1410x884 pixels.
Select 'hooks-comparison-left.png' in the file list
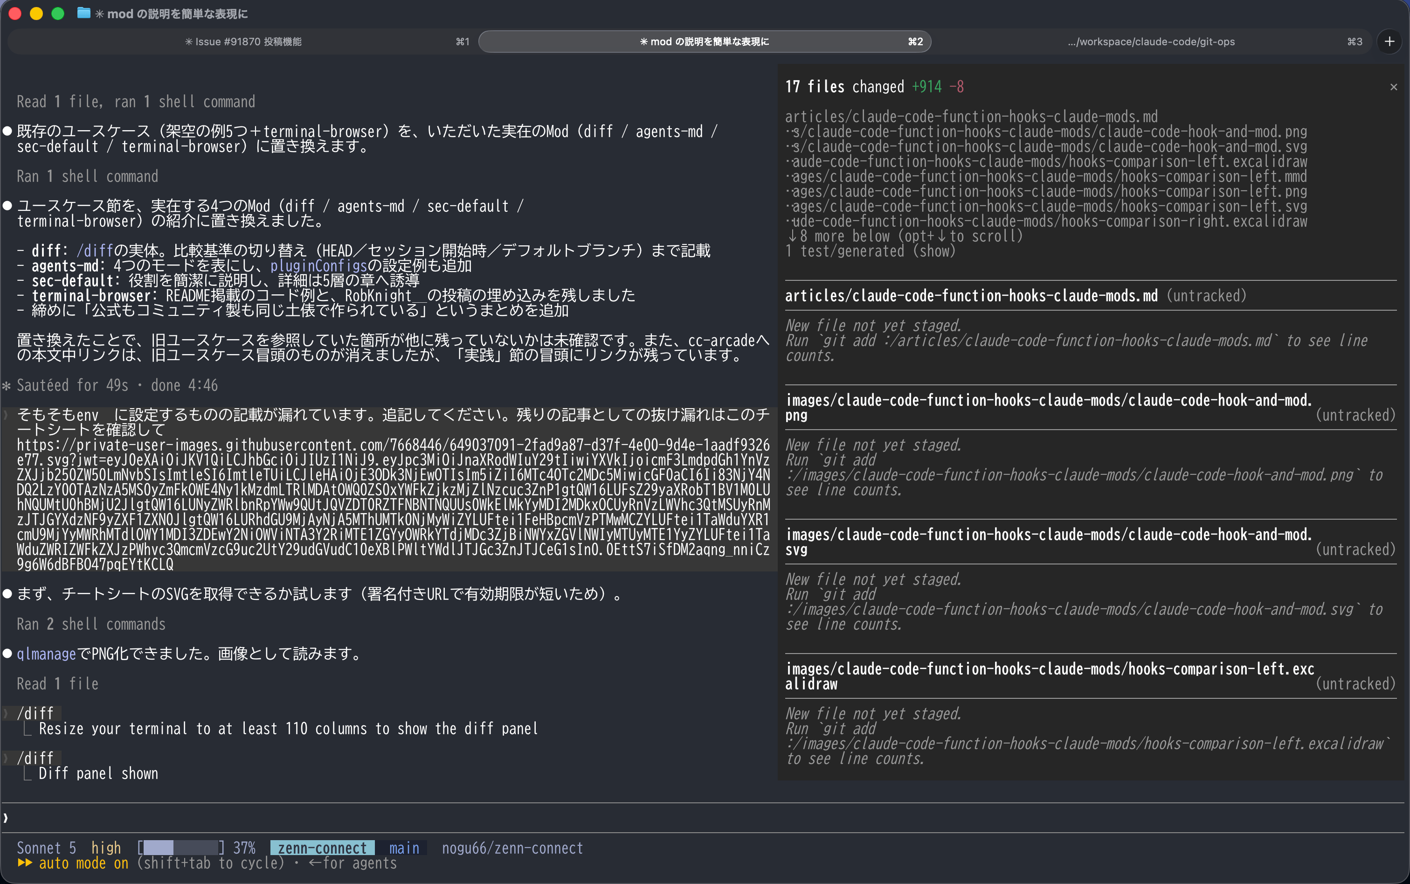click(1047, 191)
